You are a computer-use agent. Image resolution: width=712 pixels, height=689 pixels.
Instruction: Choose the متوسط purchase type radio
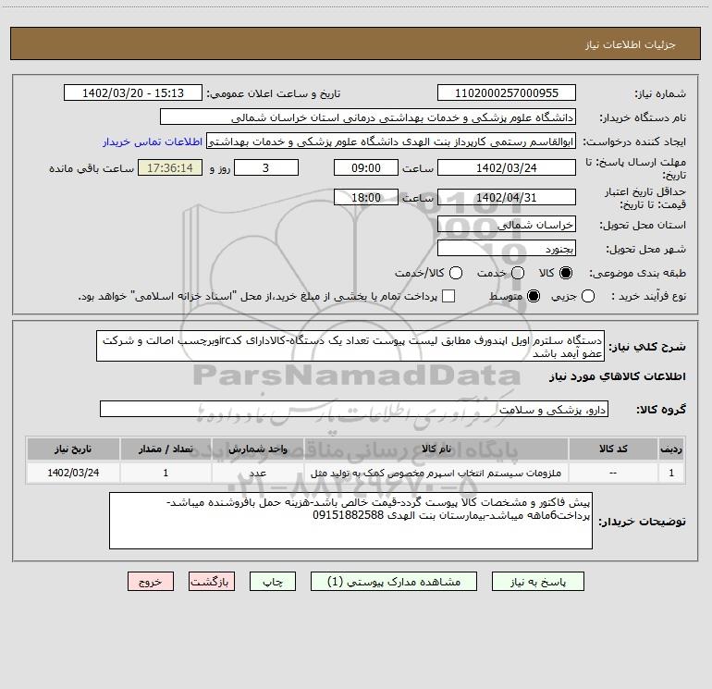pyautogui.click(x=534, y=297)
